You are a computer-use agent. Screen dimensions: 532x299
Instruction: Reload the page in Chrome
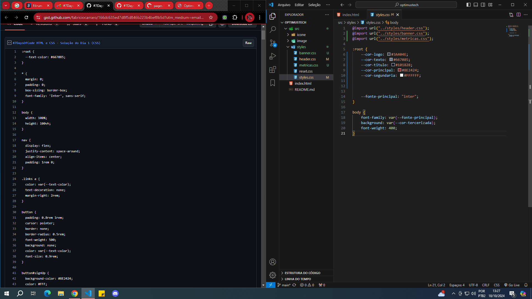pyautogui.click(x=26, y=17)
